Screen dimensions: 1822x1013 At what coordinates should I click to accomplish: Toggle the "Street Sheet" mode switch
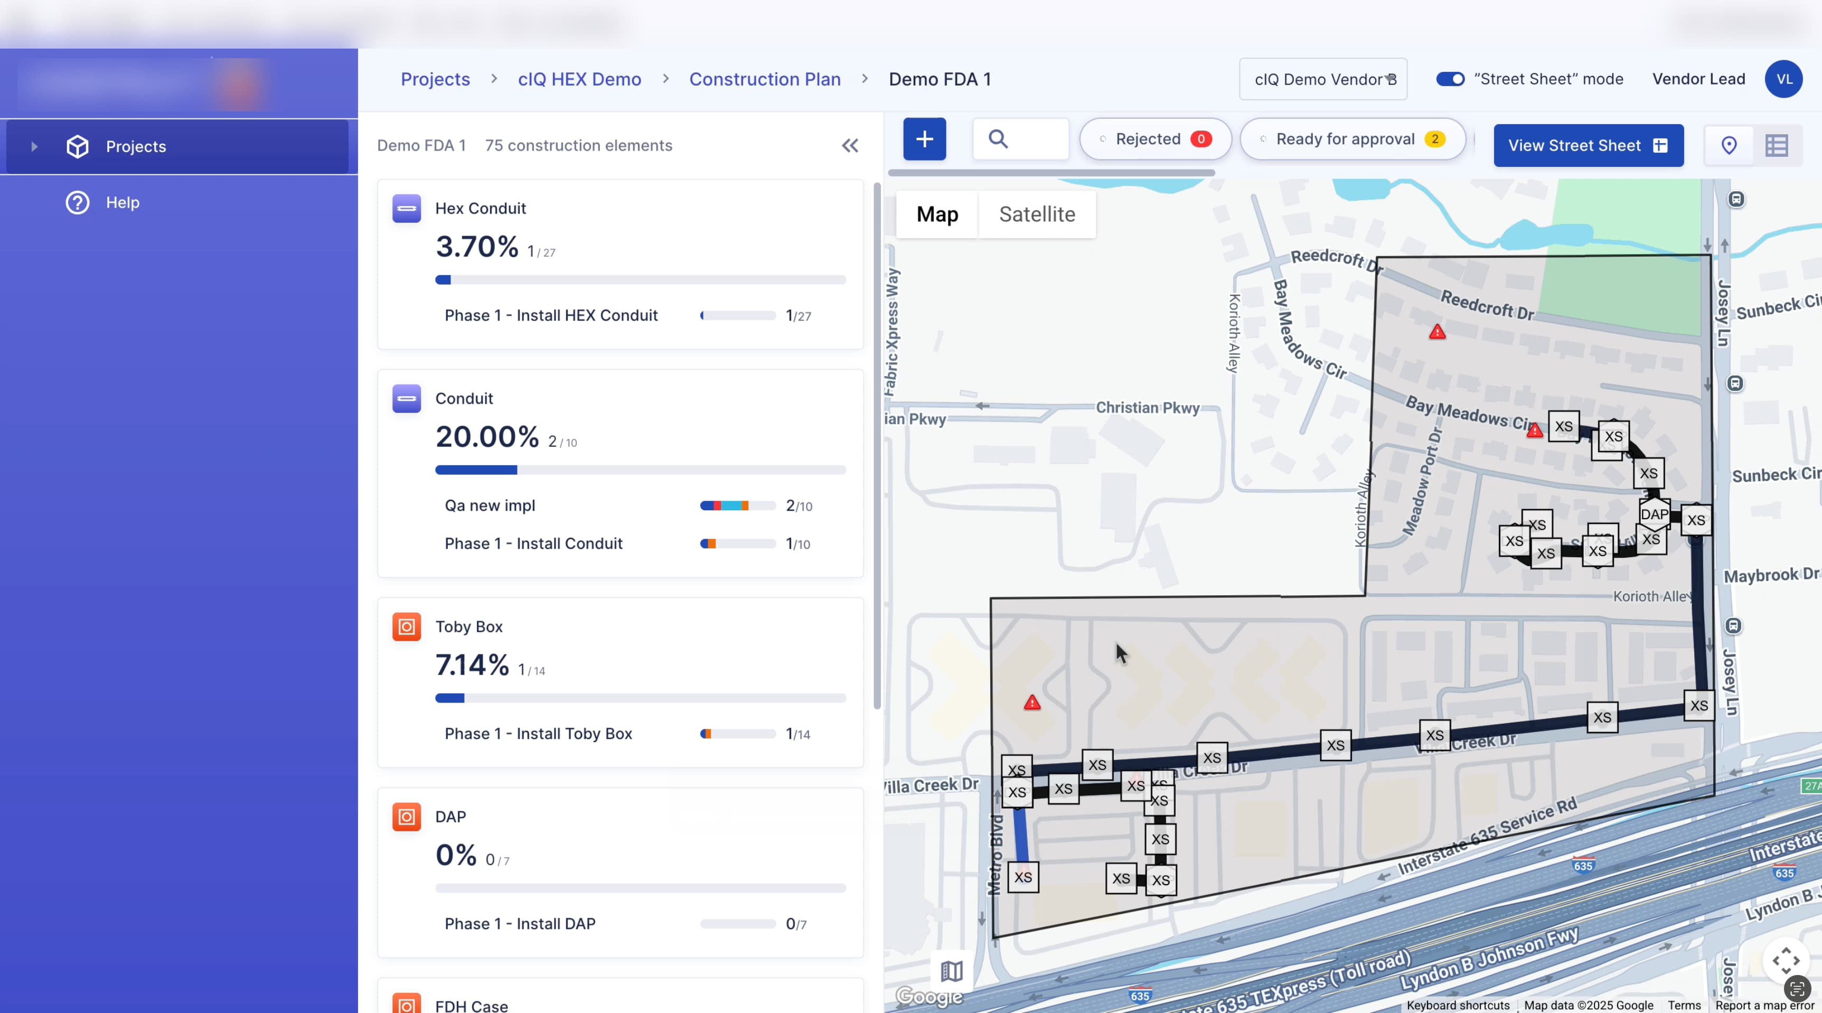1450,79
